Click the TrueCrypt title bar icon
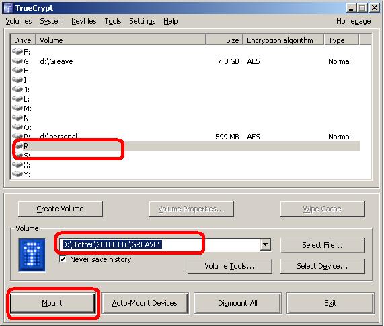This screenshot has width=384, height=326. click(x=9, y=8)
